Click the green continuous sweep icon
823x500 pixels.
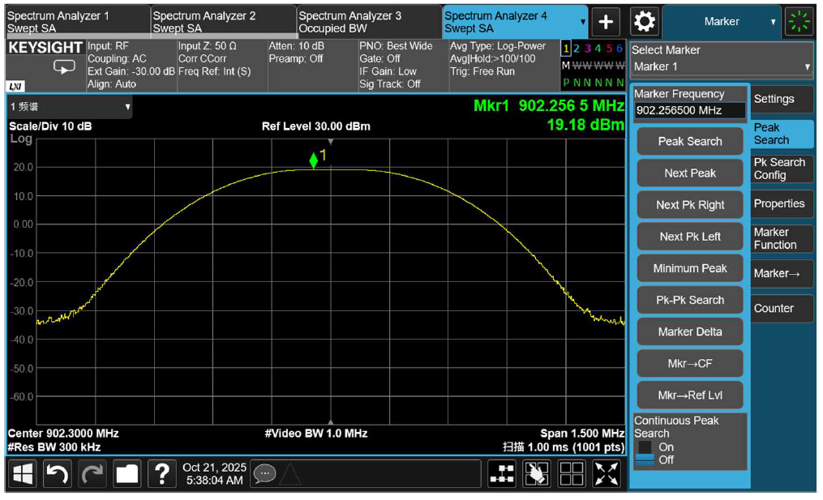[799, 22]
